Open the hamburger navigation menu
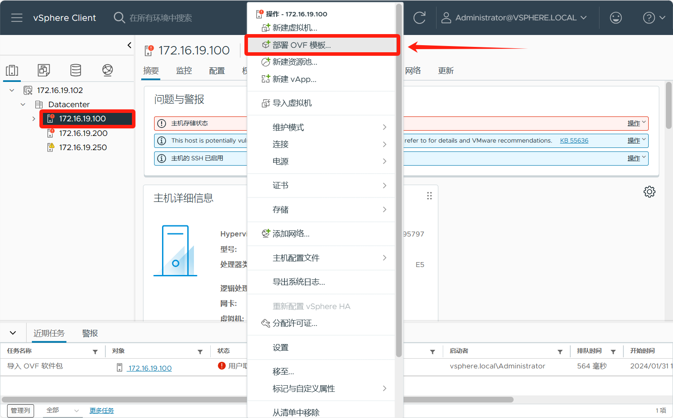The image size is (673, 418). [17, 18]
